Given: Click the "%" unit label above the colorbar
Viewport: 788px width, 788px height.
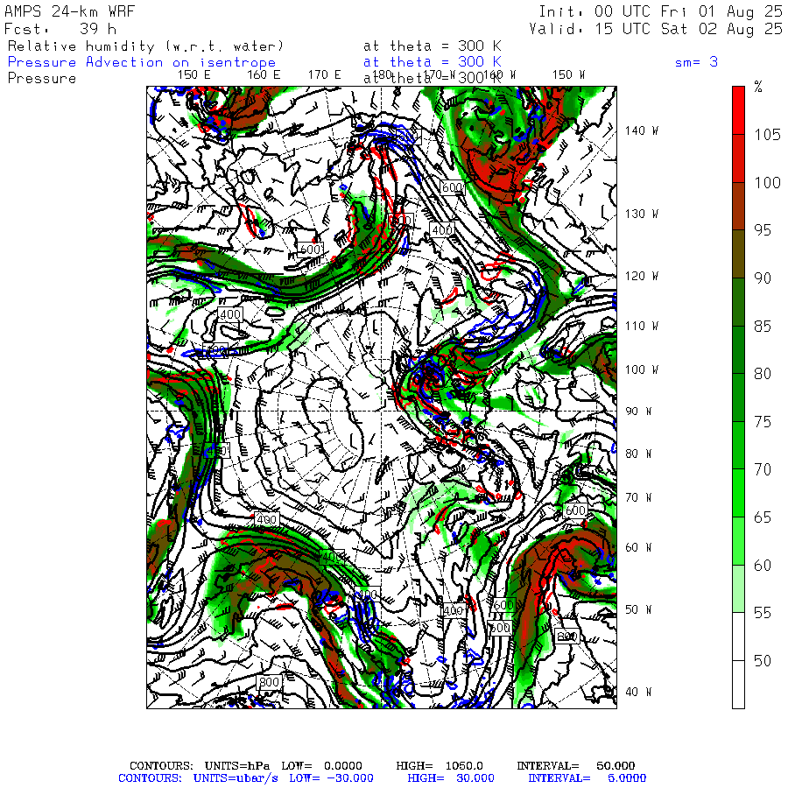Looking at the screenshot, I should pos(758,87).
